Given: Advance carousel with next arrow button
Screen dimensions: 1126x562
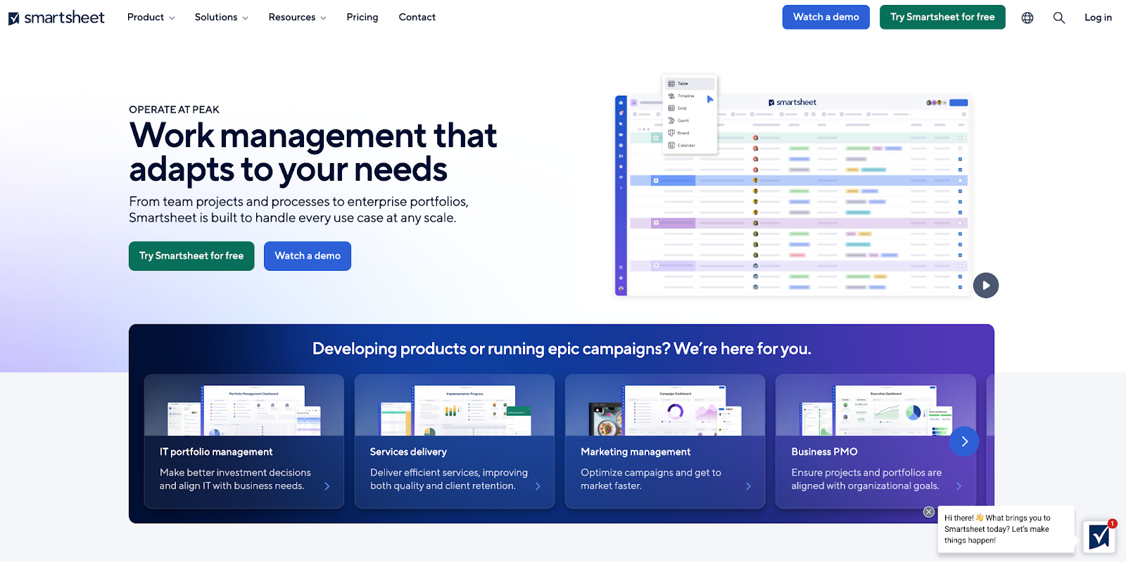Looking at the screenshot, I should pyautogui.click(x=964, y=442).
